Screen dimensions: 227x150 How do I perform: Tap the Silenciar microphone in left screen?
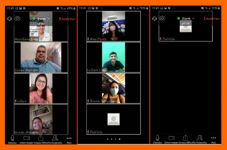click(x=13, y=139)
